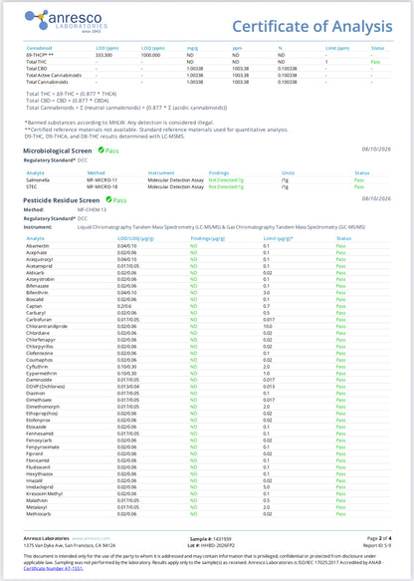Select the Azoxystrobin analyte name

(x=40, y=279)
